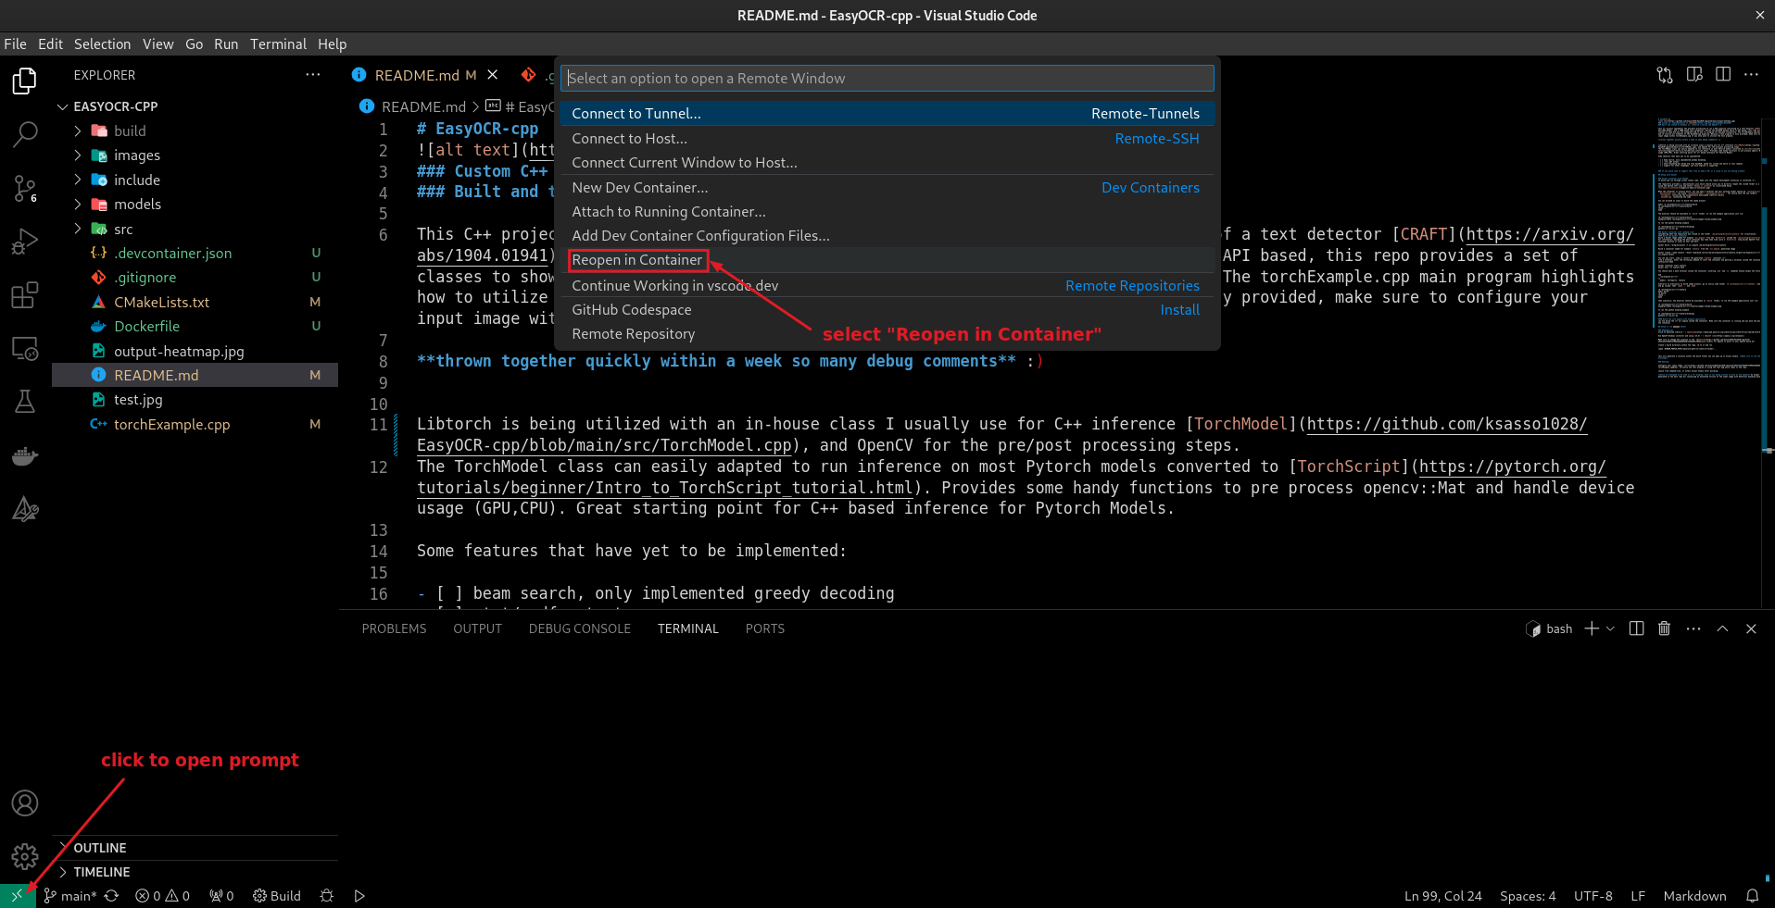This screenshot has width=1775, height=908.
Task: Click the main* branch in status bar
Action: coord(70,896)
